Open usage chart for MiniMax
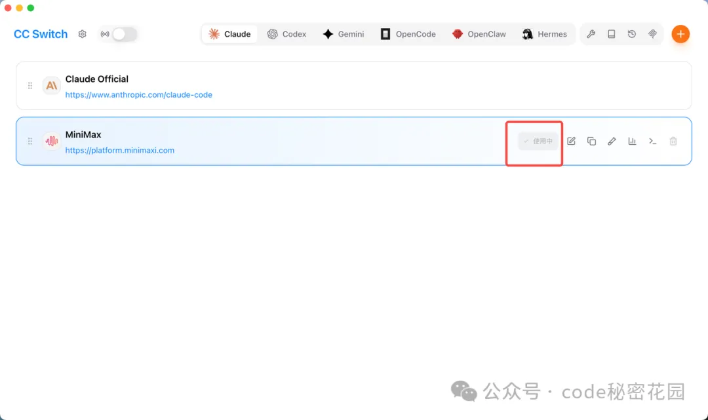The height and width of the screenshot is (420, 708). point(632,142)
